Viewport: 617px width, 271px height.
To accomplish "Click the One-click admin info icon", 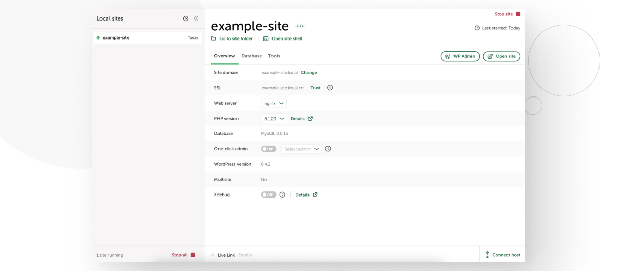I will coord(328,149).
